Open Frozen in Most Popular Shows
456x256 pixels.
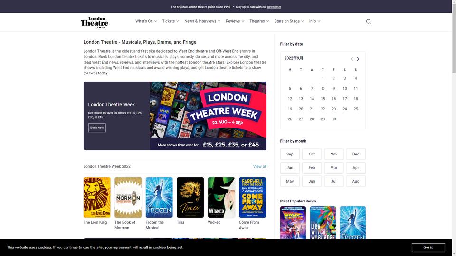353,223
